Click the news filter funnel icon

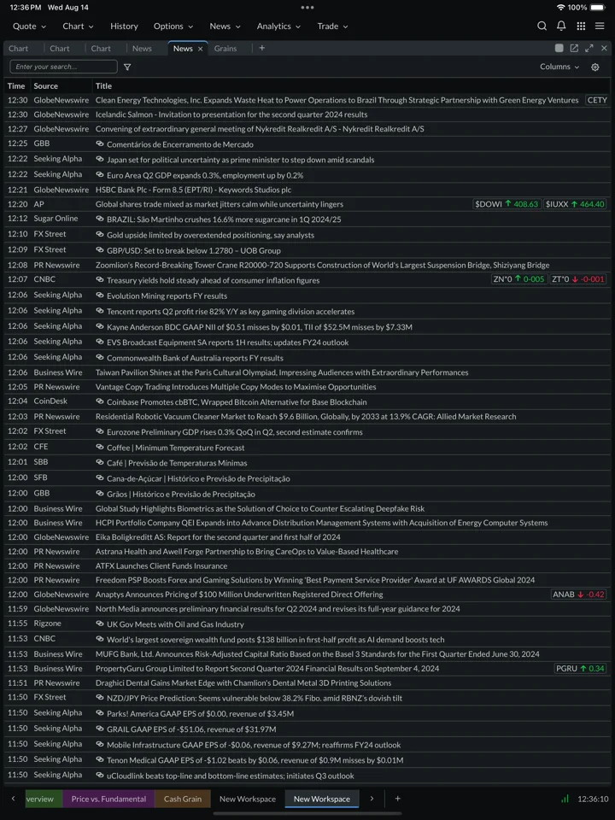click(127, 67)
